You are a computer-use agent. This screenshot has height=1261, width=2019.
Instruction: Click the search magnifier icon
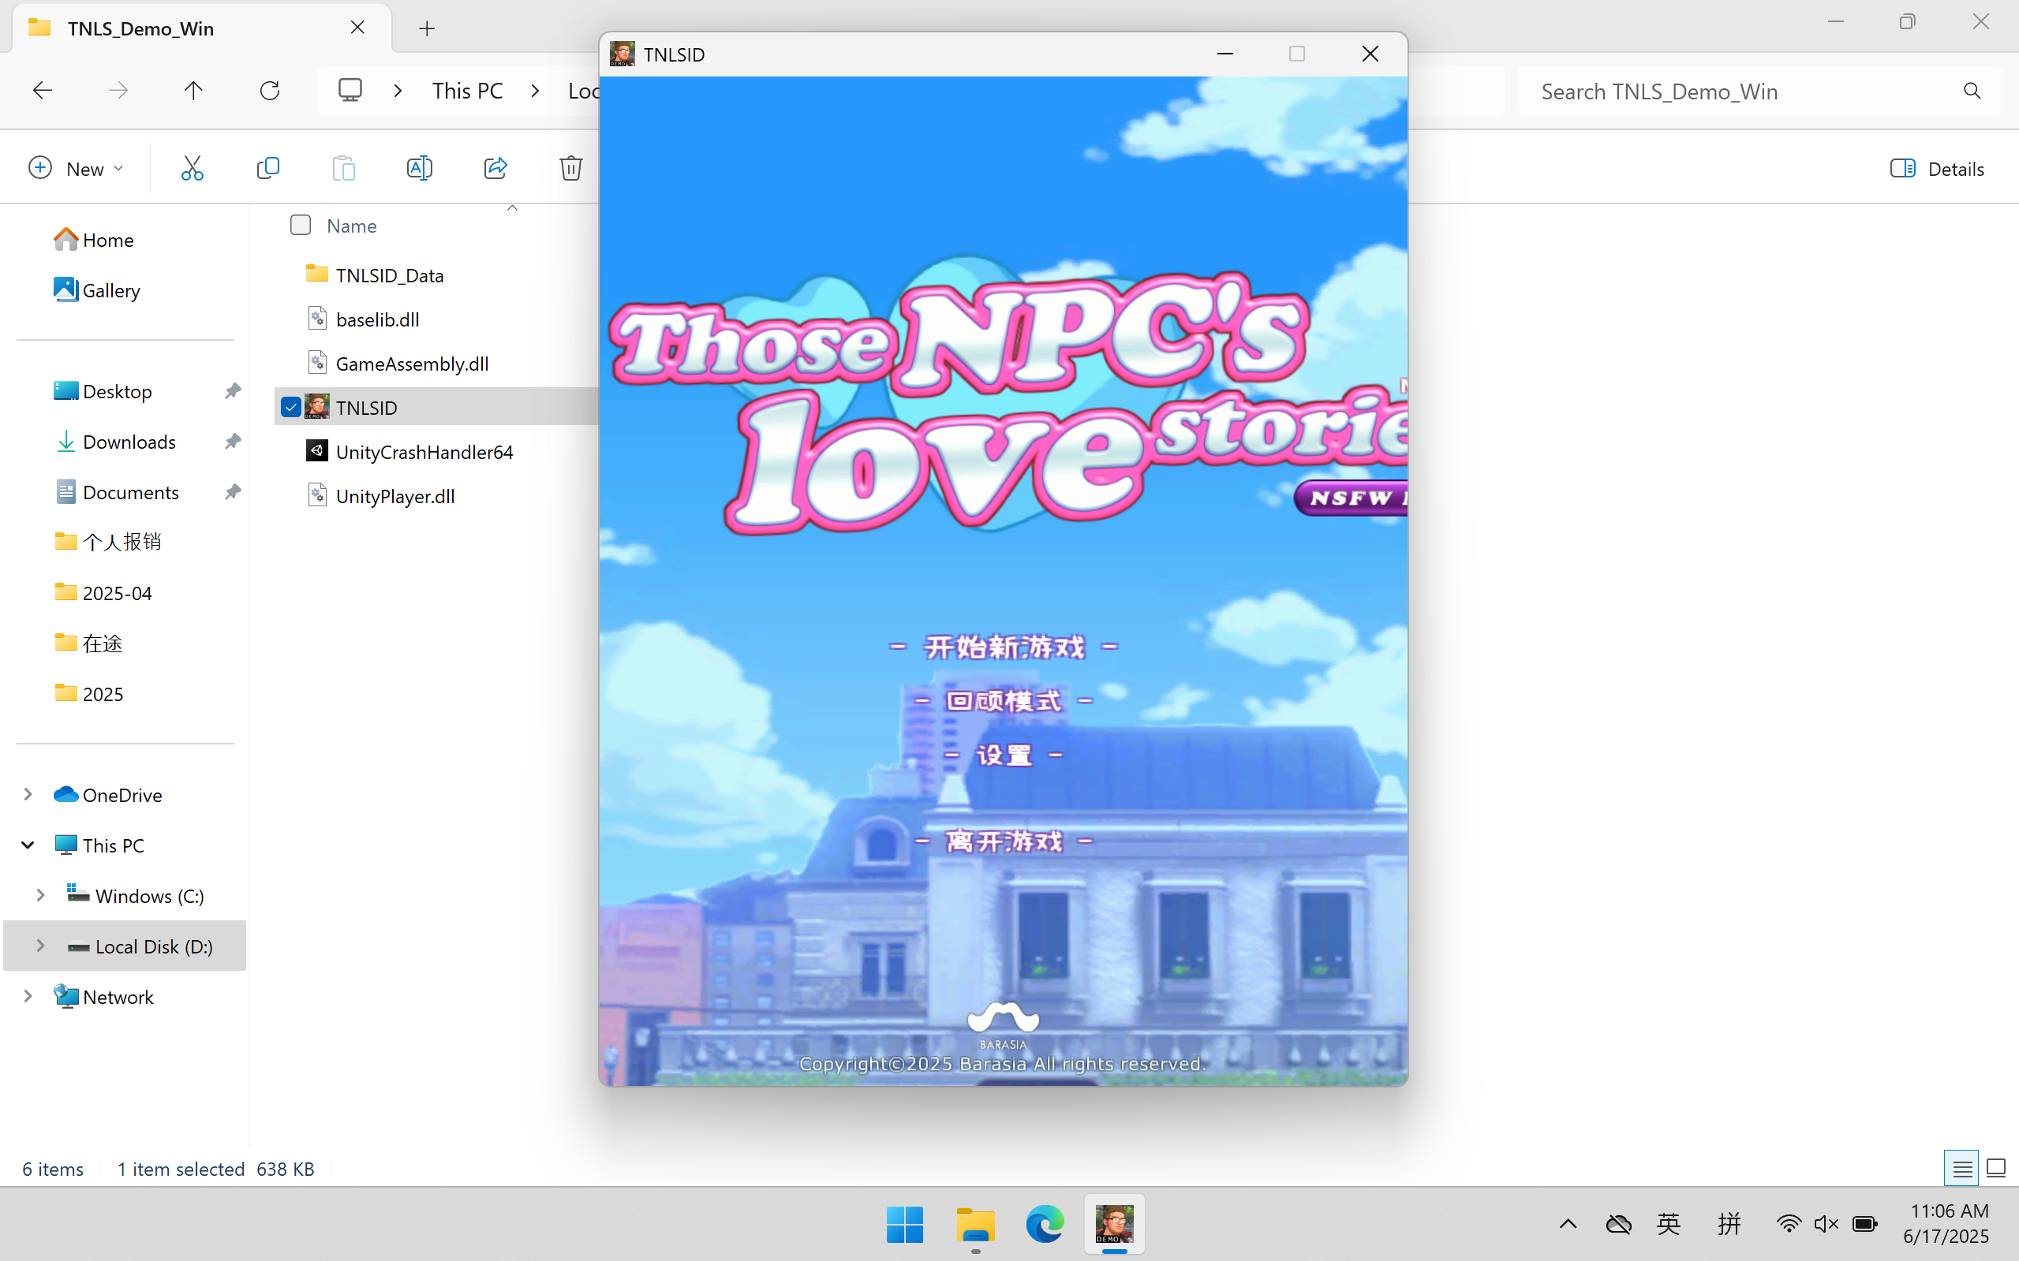point(1972,91)
